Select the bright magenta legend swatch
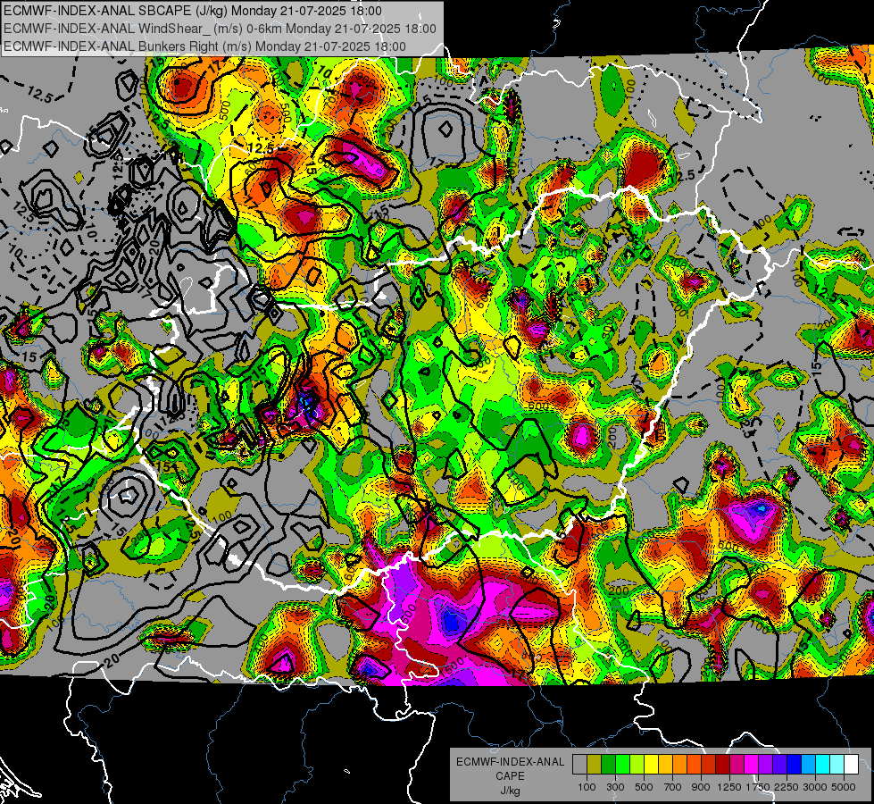This screenshot has height=804, width=874. (752, 764)
